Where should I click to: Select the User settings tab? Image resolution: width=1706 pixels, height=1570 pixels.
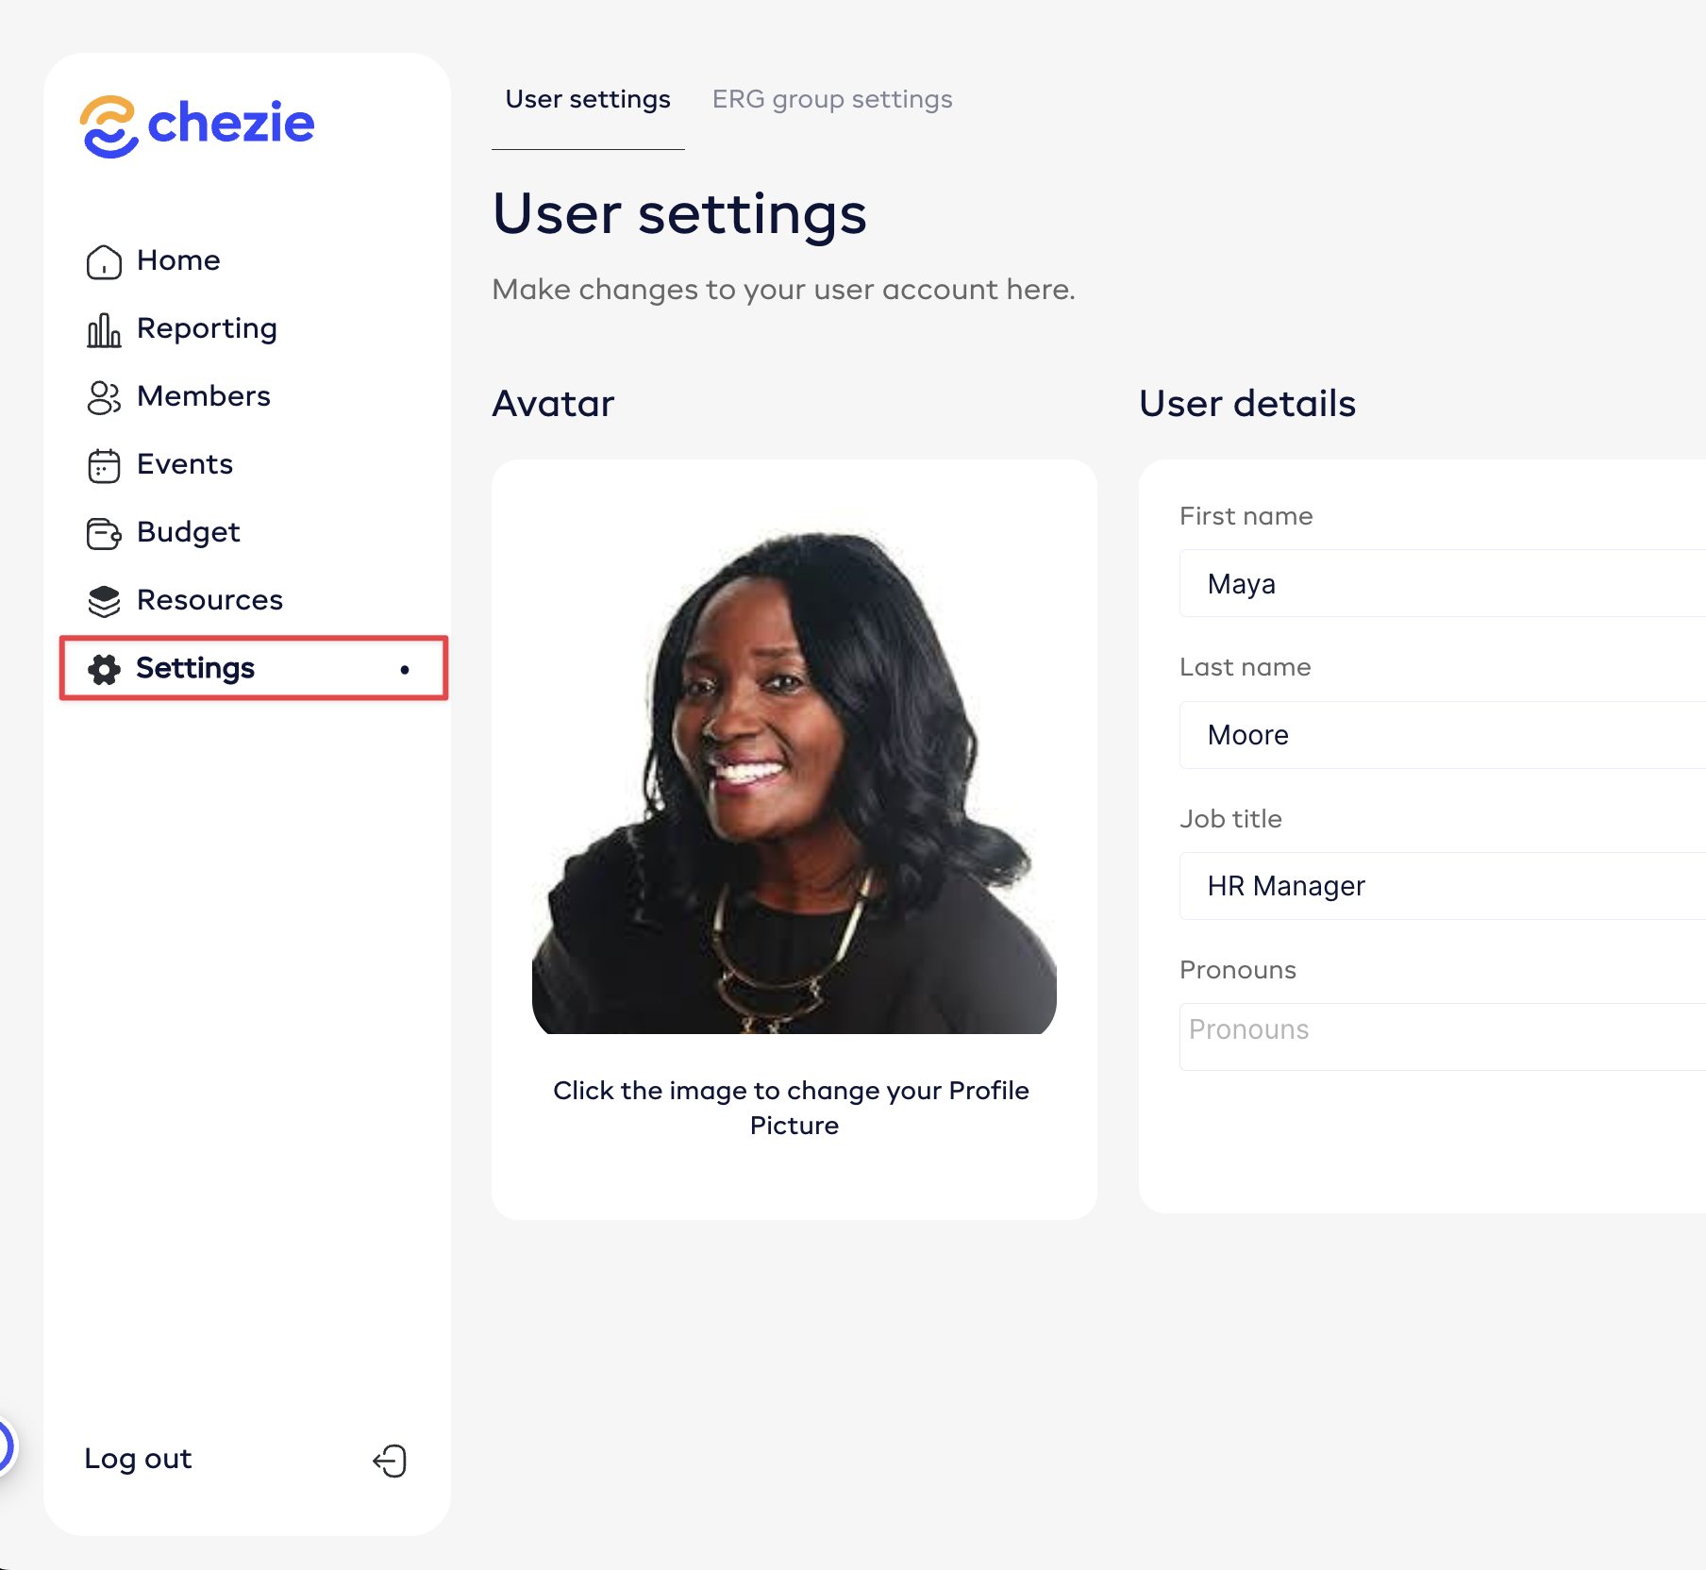tap(588, 99)
